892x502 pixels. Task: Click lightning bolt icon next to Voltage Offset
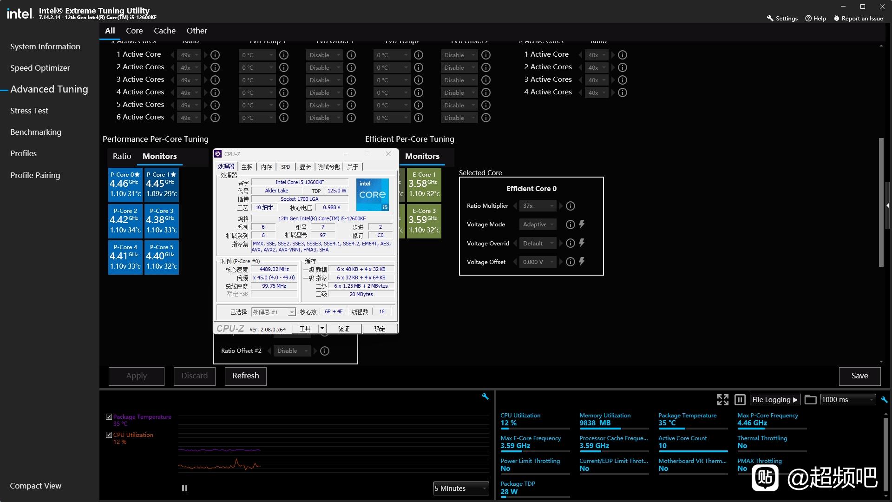[x=582, y=262]
